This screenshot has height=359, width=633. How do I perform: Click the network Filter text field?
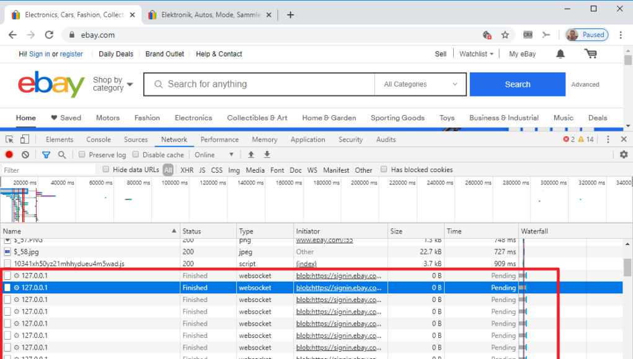point(48,170)
